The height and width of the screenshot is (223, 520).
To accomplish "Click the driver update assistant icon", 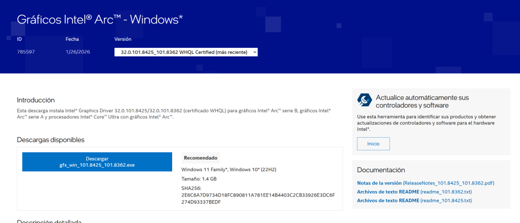I will point(365,100).
